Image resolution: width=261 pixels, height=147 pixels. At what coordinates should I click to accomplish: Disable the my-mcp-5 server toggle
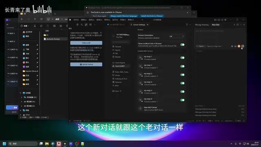pos(182,91)
